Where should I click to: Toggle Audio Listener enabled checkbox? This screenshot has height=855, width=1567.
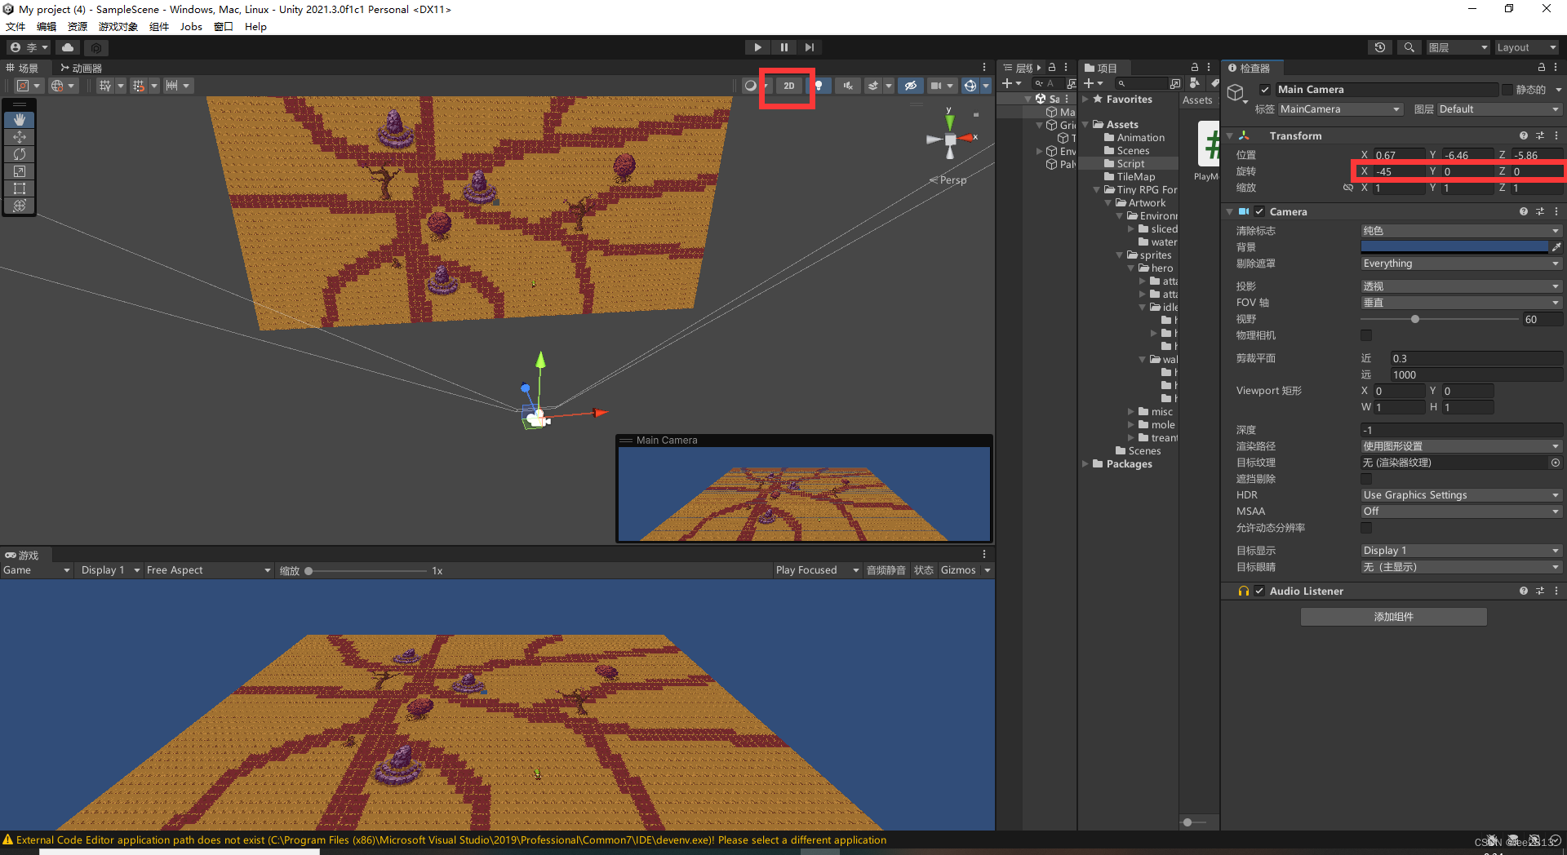pyautogui.click(x=1259, y=591)
